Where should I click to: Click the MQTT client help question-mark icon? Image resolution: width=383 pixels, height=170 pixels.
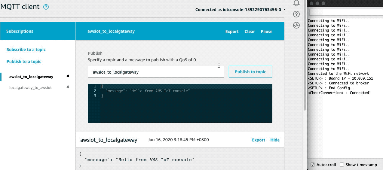click(x=46, y=7)
